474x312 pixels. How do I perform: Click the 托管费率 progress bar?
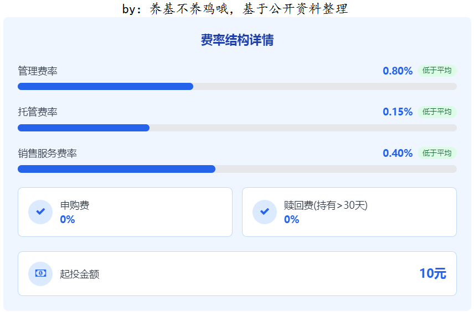tap(237, 128)
